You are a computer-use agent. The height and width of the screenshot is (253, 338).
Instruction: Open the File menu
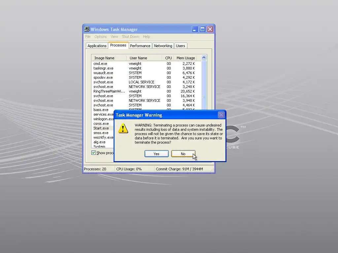point(88,37)
